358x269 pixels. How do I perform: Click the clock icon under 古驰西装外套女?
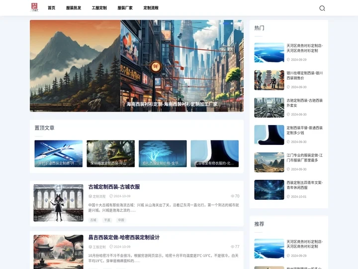point(288,115)
